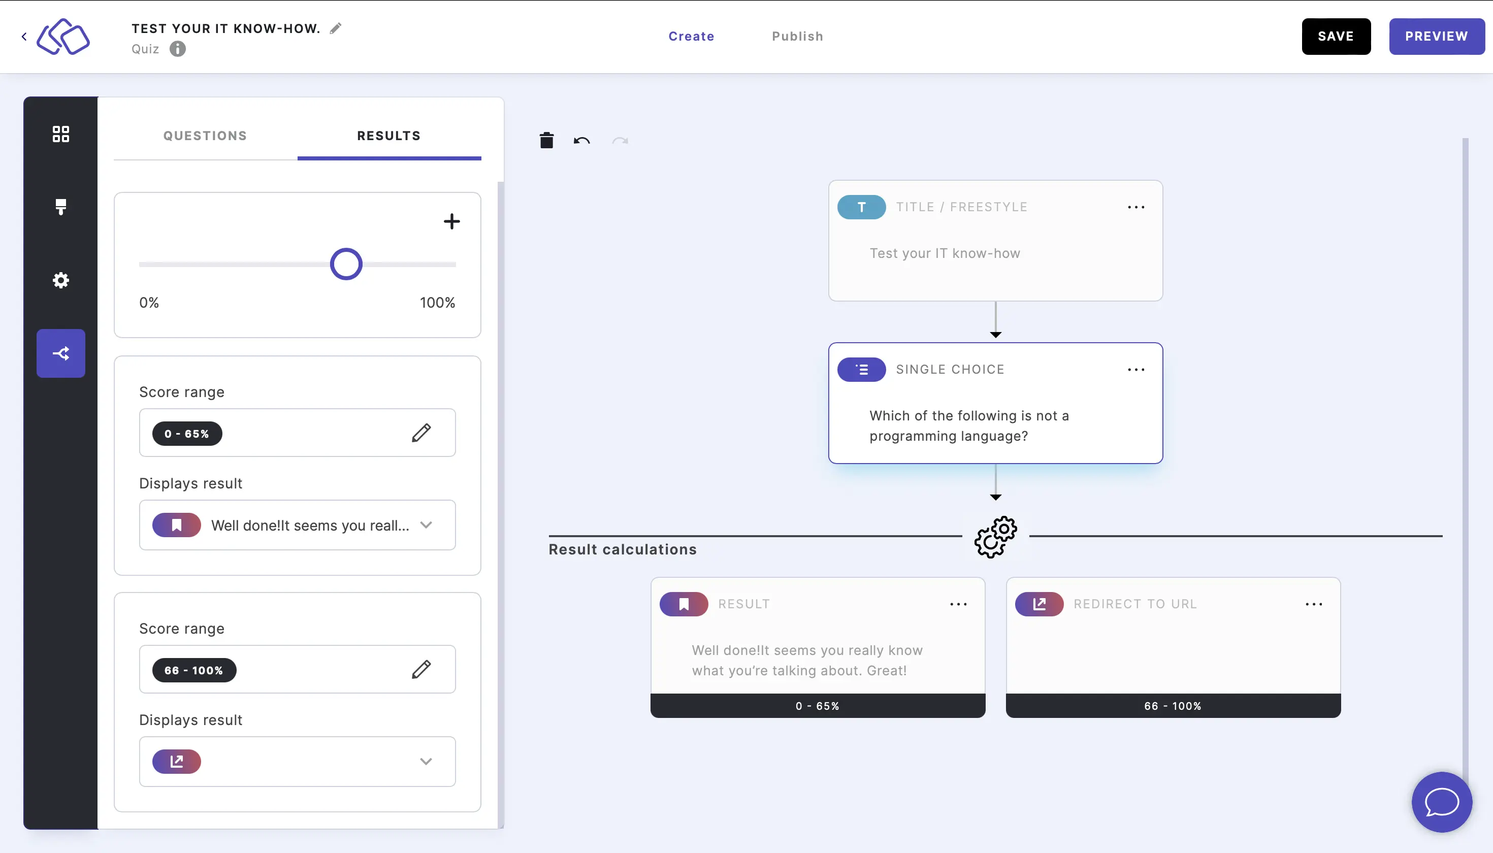Open the app logo home link
Screen dimensions: 1493x853
pos(63,37)
